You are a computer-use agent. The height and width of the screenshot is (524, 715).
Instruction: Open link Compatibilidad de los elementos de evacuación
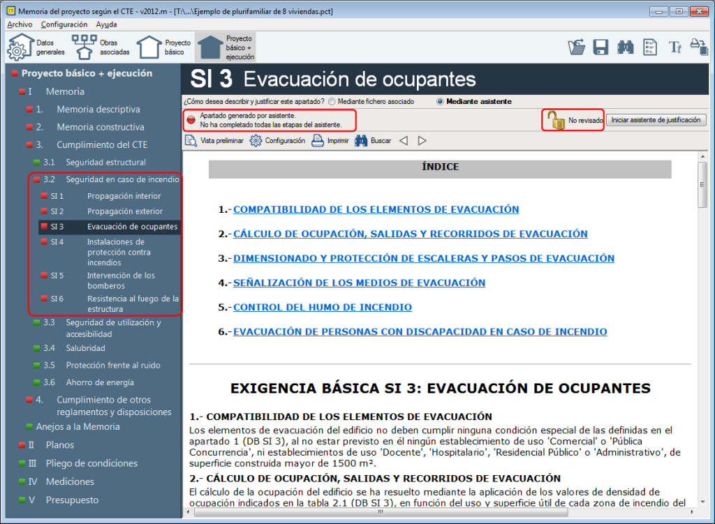point(376,209)
